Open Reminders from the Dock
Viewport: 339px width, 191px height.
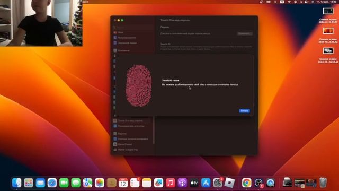click(x=135, y=183)
